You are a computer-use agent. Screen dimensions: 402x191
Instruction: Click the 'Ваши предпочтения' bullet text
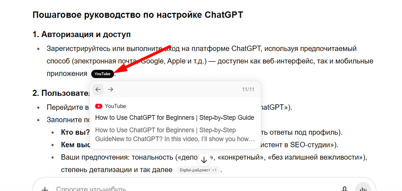214,163
